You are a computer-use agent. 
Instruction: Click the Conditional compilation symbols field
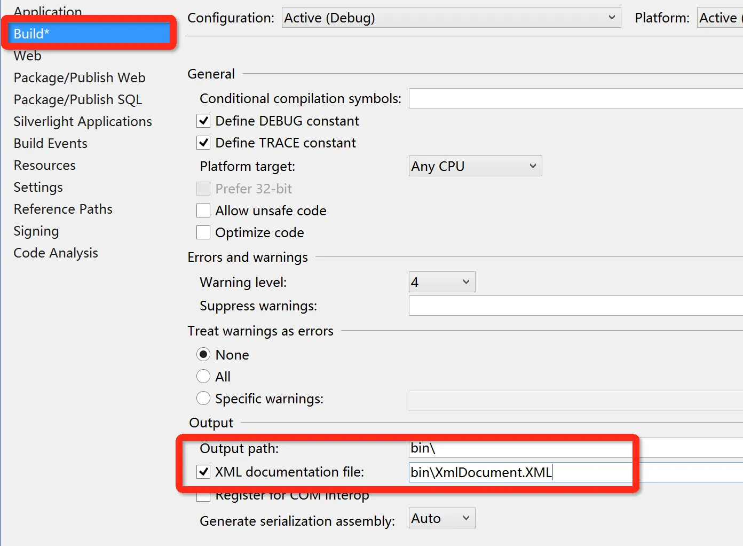click(x=575, y=99)
